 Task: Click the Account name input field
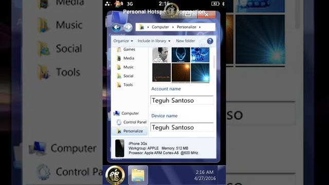pos(182,100)
